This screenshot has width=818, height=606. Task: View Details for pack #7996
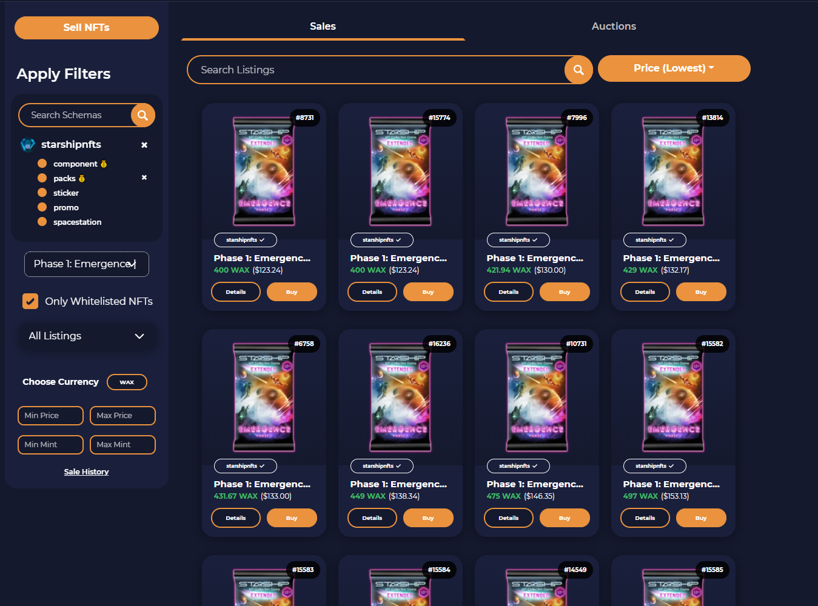[x=509, y=292]
